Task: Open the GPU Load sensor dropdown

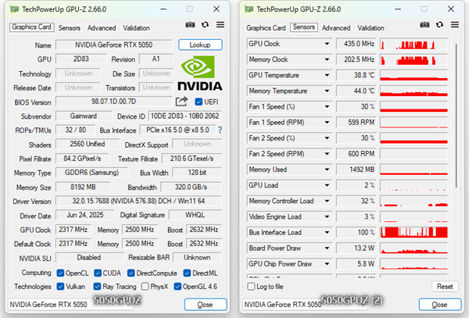Action: (327, 185)
